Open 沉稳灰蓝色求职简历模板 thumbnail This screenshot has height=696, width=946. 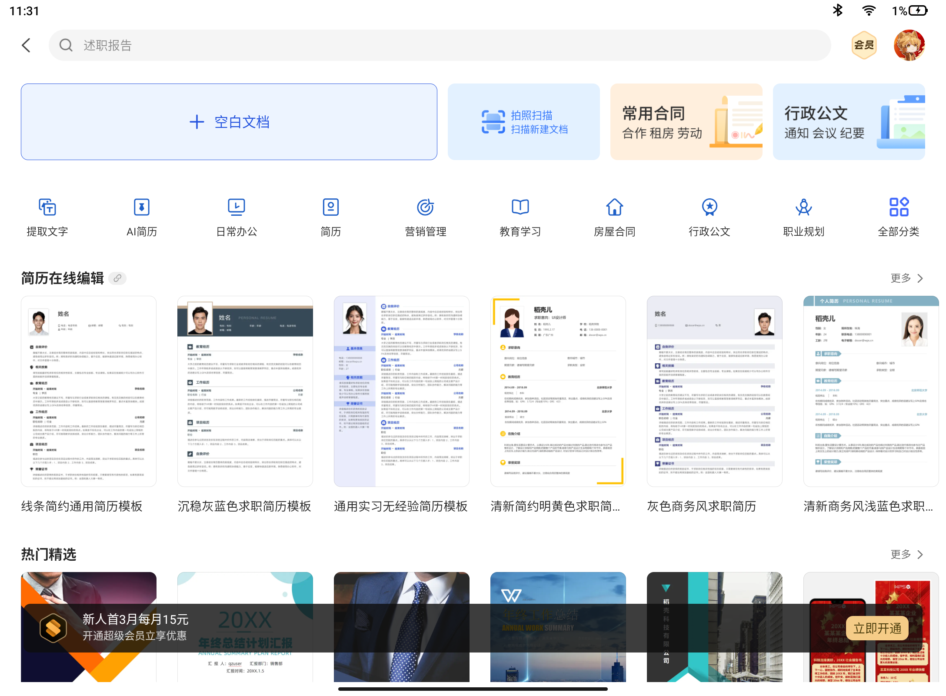point(245,391)
